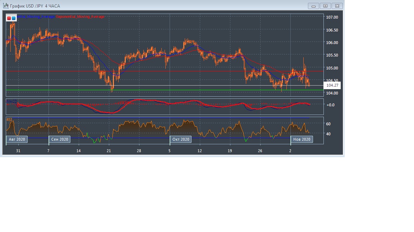This screenshot has height=232, width=414.
Task: Minimize the USD/JPY chart window
Action: [313, 6]
